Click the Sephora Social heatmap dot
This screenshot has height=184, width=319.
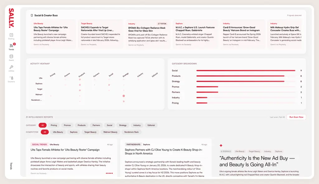pos(109,85)
